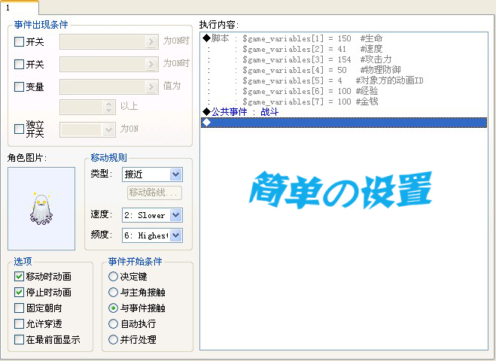
Task: Switch to event page tab 1
Action: (20, 8)
